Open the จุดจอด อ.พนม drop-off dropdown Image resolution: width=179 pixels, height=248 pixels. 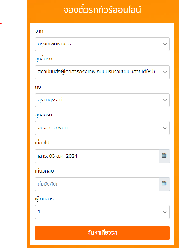pos(102,128)
